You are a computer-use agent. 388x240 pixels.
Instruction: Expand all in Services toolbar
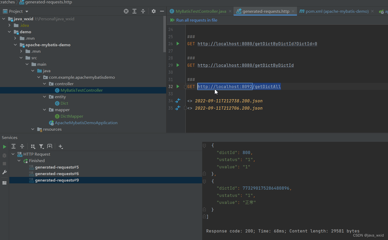(x=14, y=146)
